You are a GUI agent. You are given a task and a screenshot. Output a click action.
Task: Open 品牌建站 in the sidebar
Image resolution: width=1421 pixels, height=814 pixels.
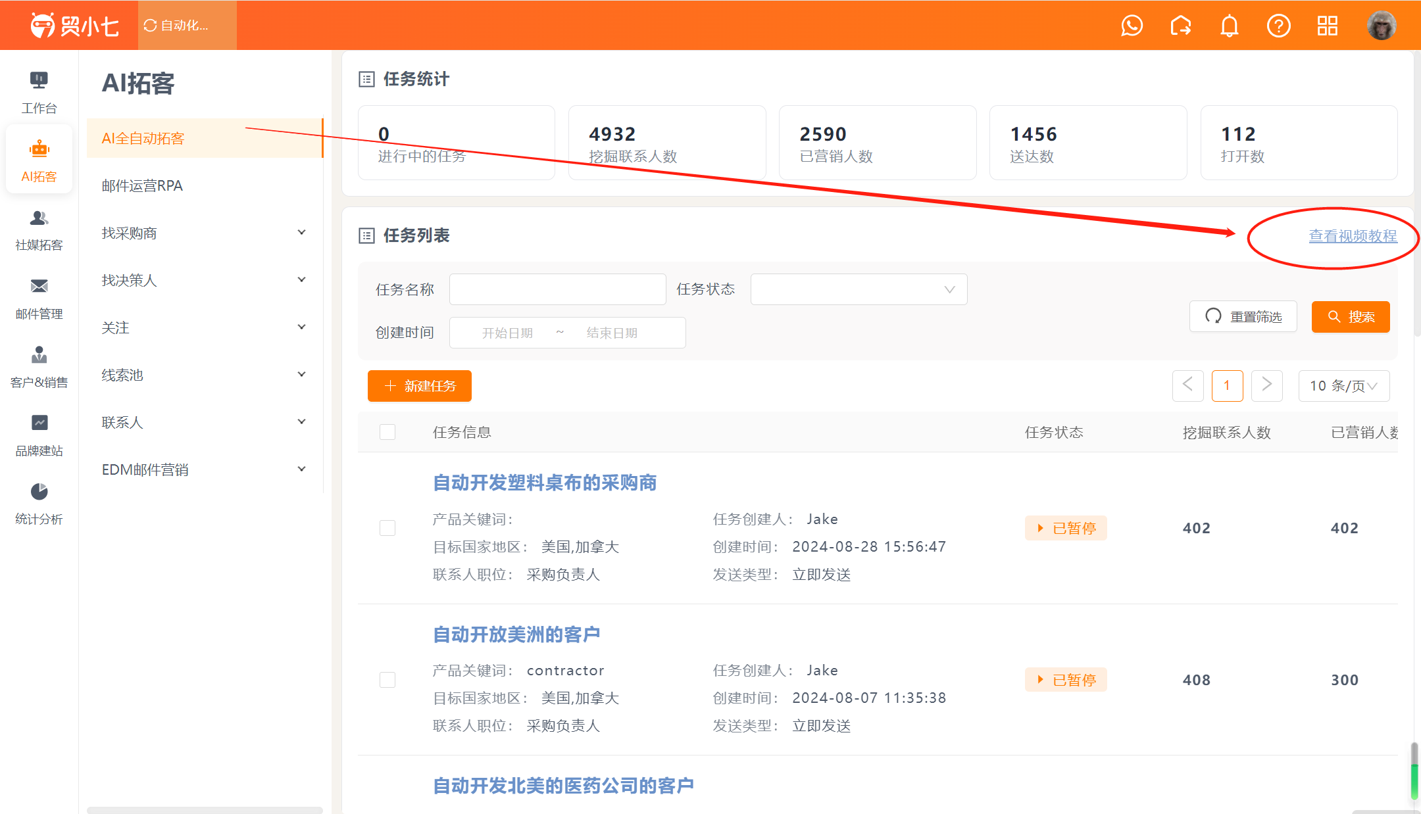click(x=39, y=435)
